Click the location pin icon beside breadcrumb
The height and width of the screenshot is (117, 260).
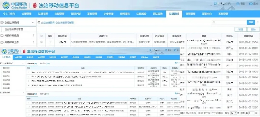tap(39, 22)
